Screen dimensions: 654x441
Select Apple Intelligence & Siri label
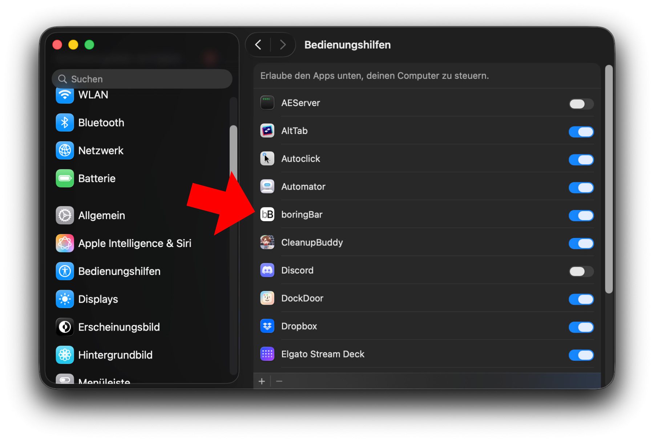[x=135, y=243]
